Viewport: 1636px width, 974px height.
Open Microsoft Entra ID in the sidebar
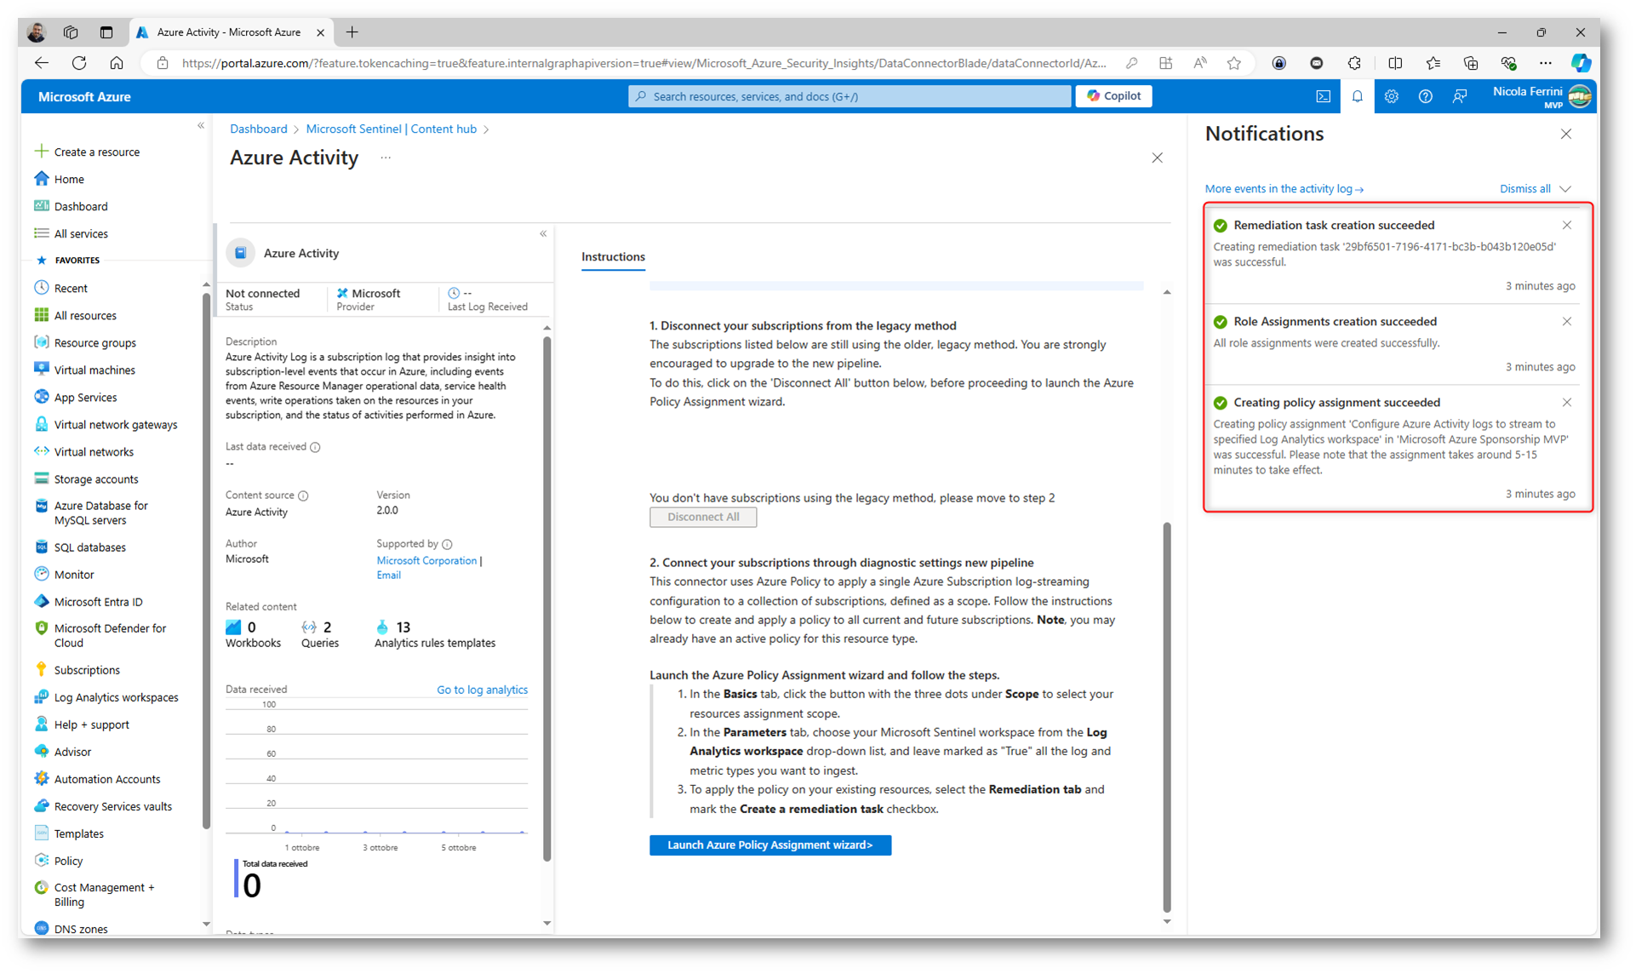(x=98, y=602)
